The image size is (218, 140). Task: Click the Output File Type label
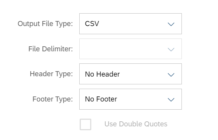[x=45, y=24]
